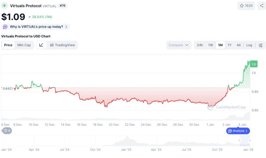Grab the right handle of range slider
Image resolution: width=266 pixels, height=158 pixels.
point(250,140)
